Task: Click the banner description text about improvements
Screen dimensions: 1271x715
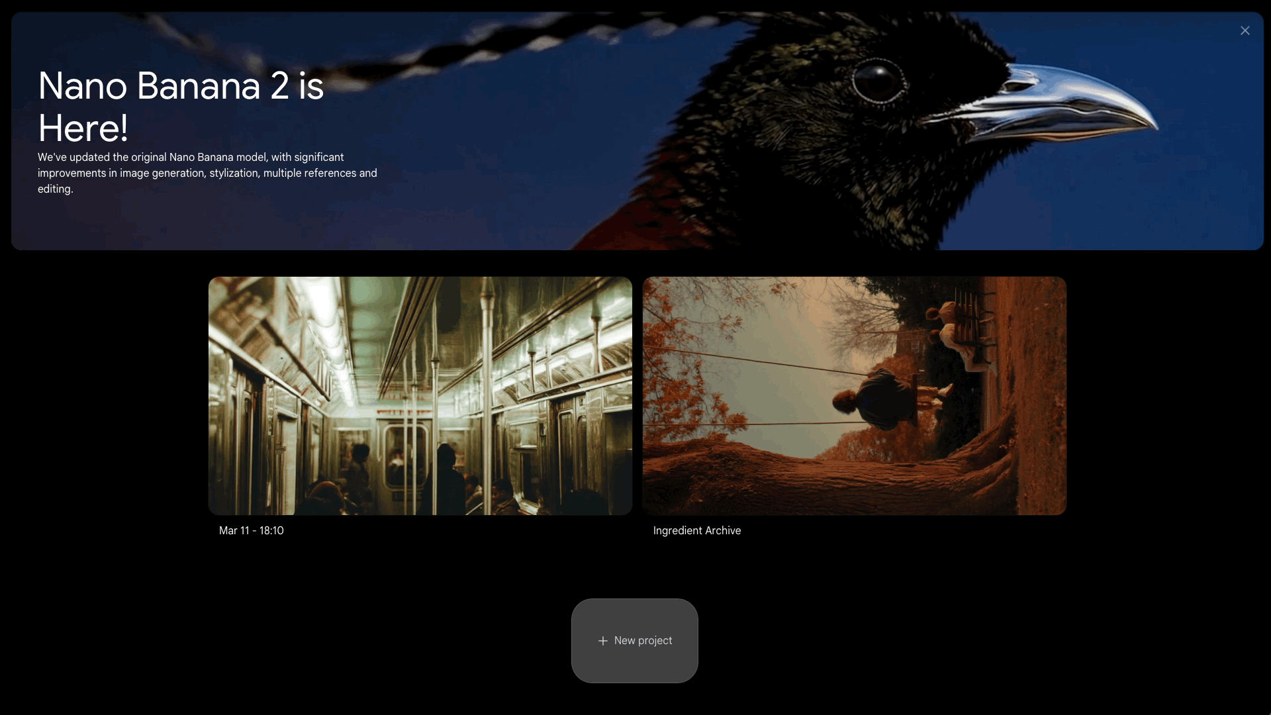Action: [207, 173]
